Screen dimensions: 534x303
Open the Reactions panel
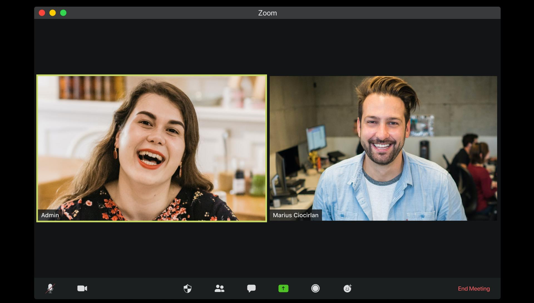click(347, 288)
